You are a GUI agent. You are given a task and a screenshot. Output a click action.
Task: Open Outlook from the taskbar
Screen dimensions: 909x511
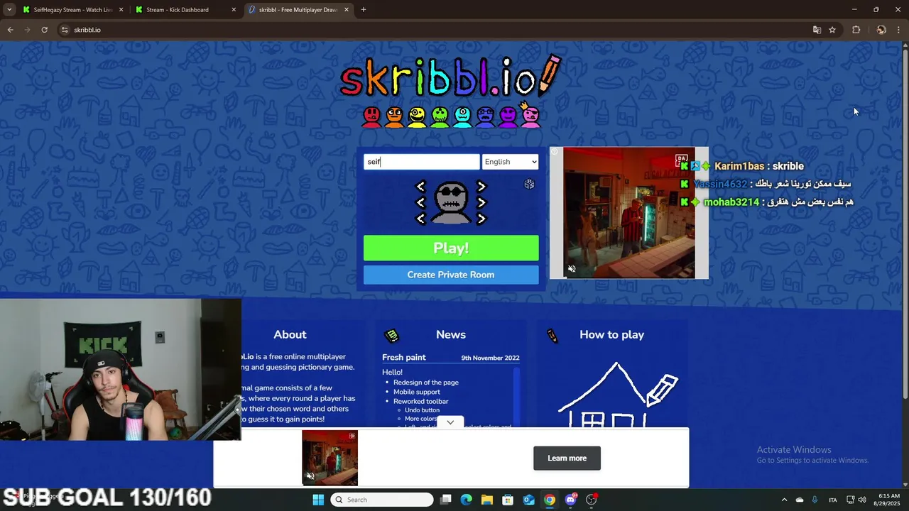click(529, 500)
